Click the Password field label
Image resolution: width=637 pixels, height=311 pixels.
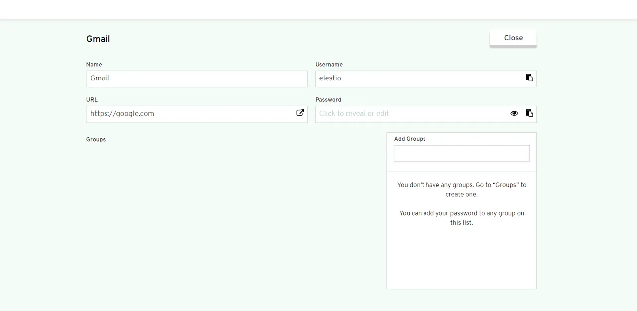328,100
